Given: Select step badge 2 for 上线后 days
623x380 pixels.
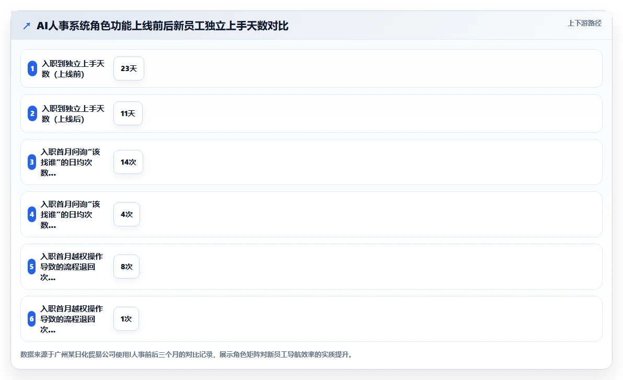Looking at the screenshot, I should 32,113.
